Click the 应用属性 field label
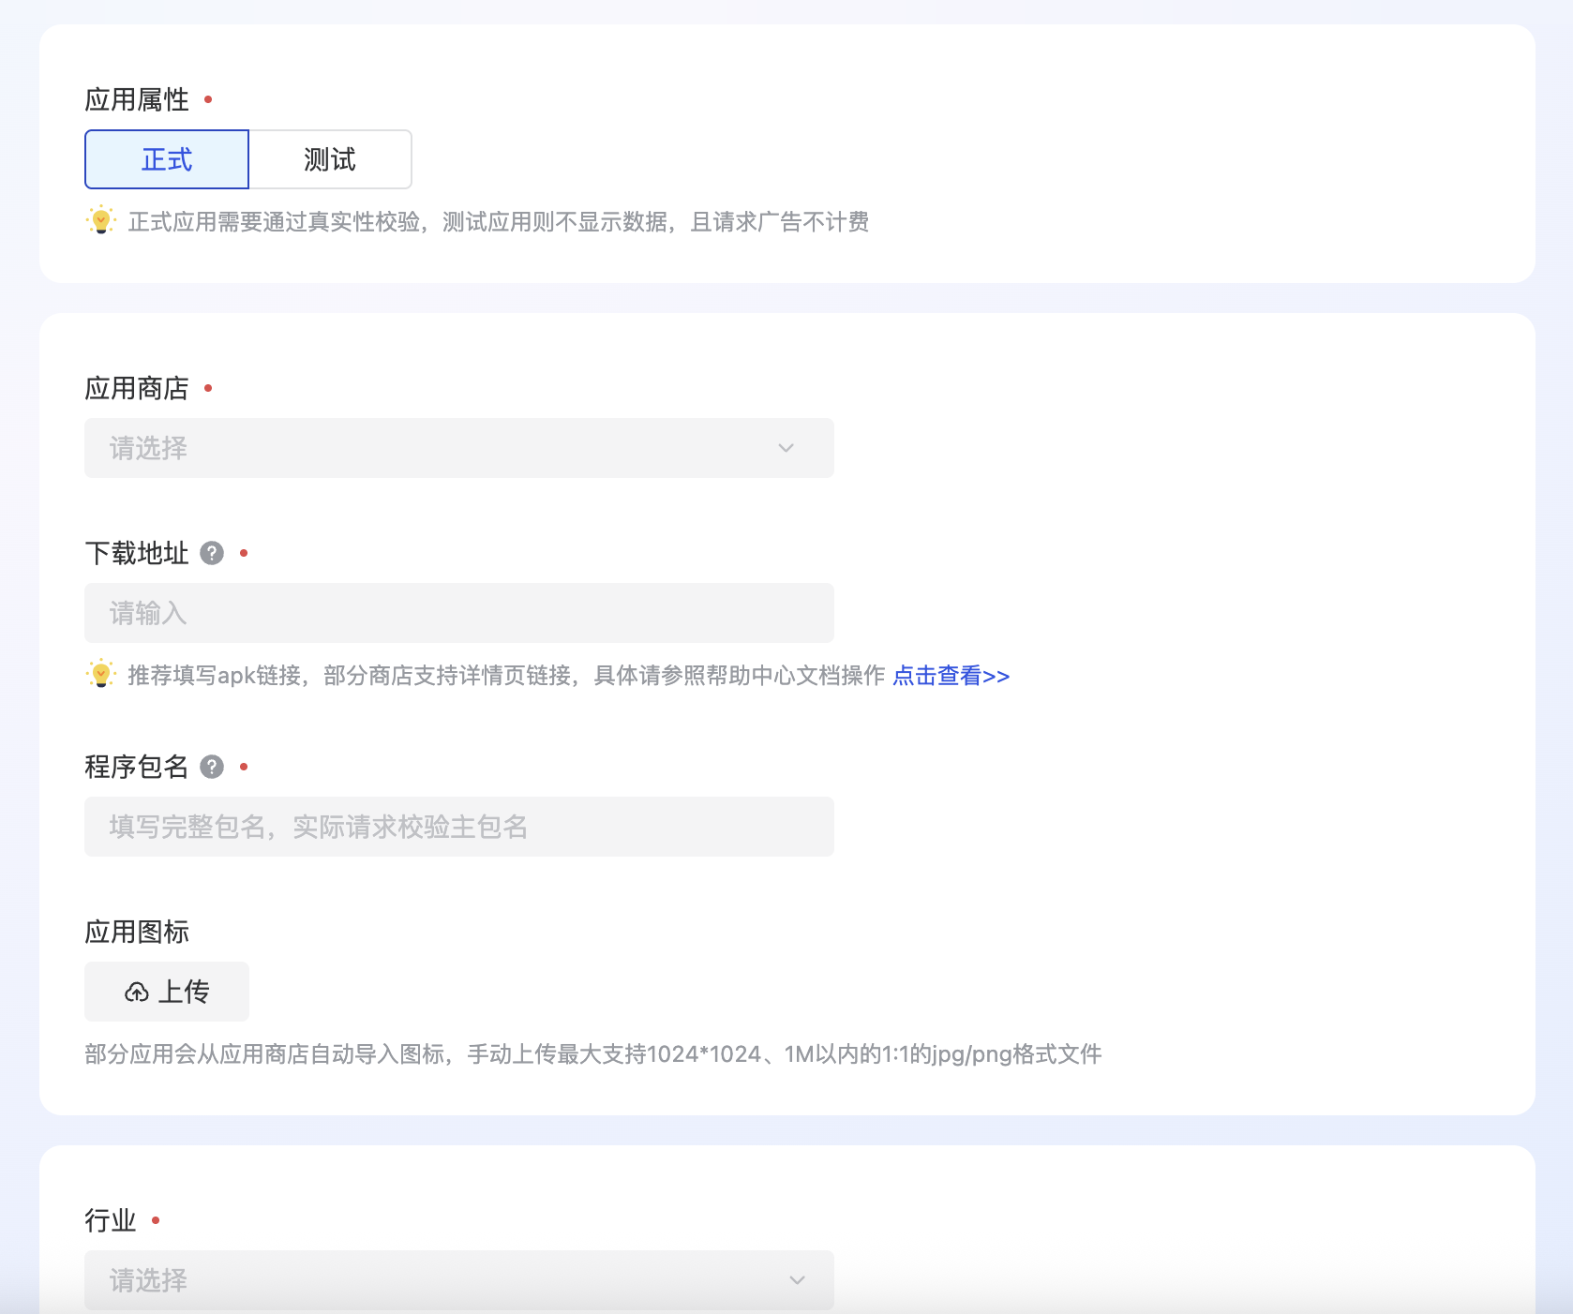This screenshot has width=1573, height=1314. (137, 99)
